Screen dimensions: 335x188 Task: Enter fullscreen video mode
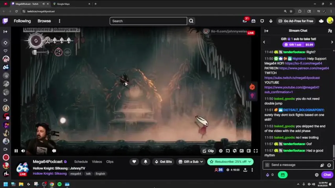[x=256, y=151]
